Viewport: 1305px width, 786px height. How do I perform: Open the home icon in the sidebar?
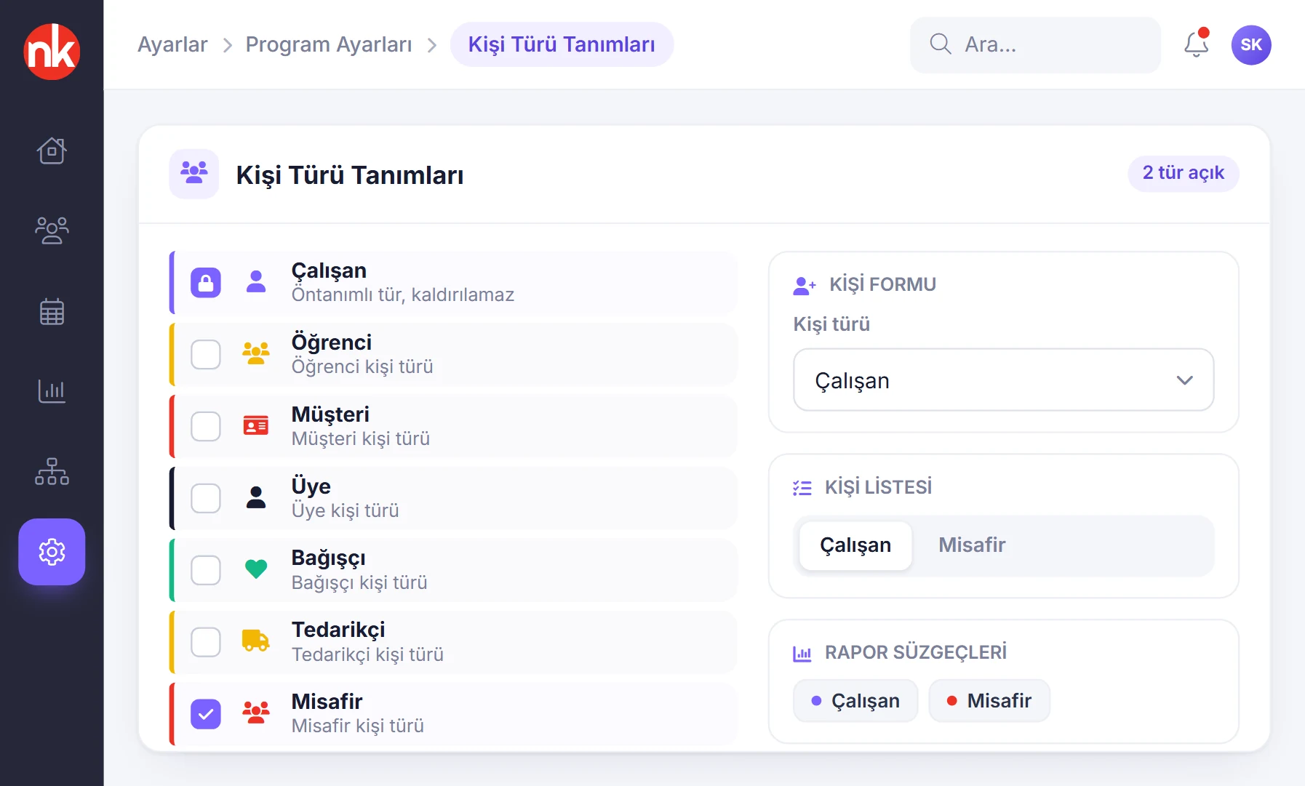52,151
